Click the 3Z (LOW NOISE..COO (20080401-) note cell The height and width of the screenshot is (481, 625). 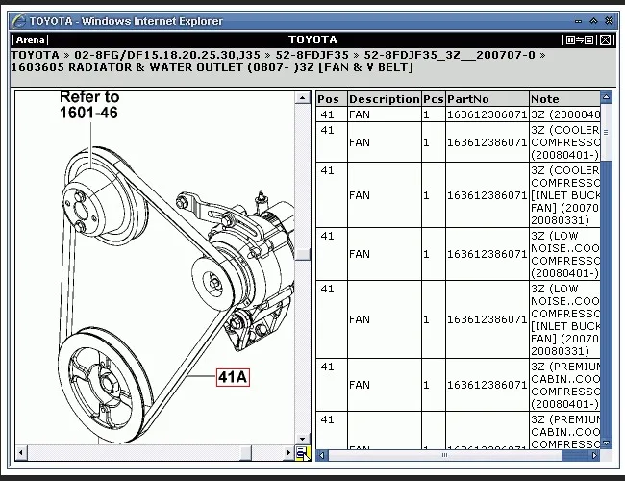point(564,254)
